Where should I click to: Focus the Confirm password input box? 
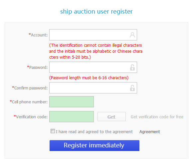(x=93, y=88)
